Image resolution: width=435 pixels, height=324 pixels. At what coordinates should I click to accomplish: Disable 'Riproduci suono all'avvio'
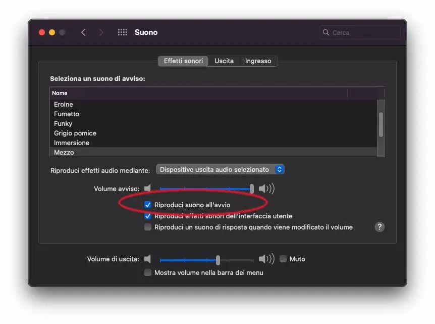click(148, 204)
